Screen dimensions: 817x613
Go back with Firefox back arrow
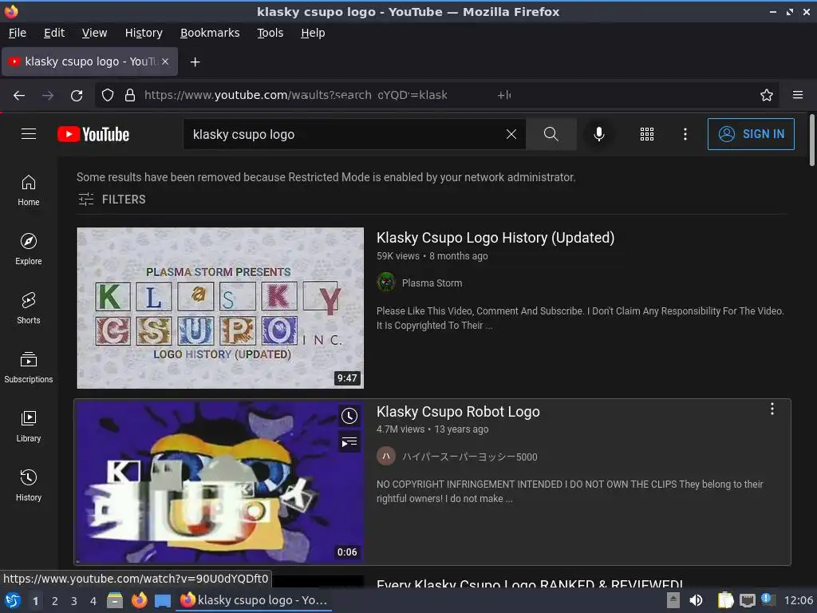[x=19, y=96]
